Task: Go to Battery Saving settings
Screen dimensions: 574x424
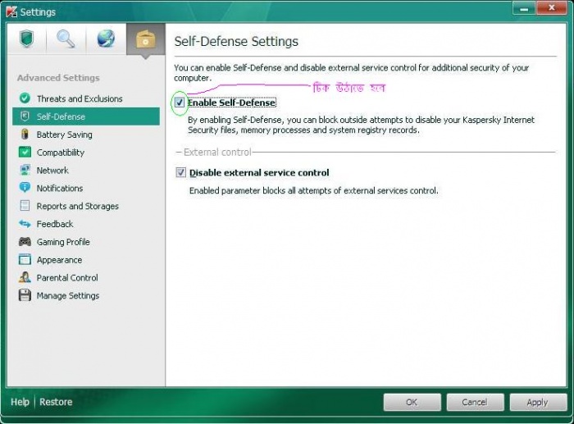Action: pos(86,134)
